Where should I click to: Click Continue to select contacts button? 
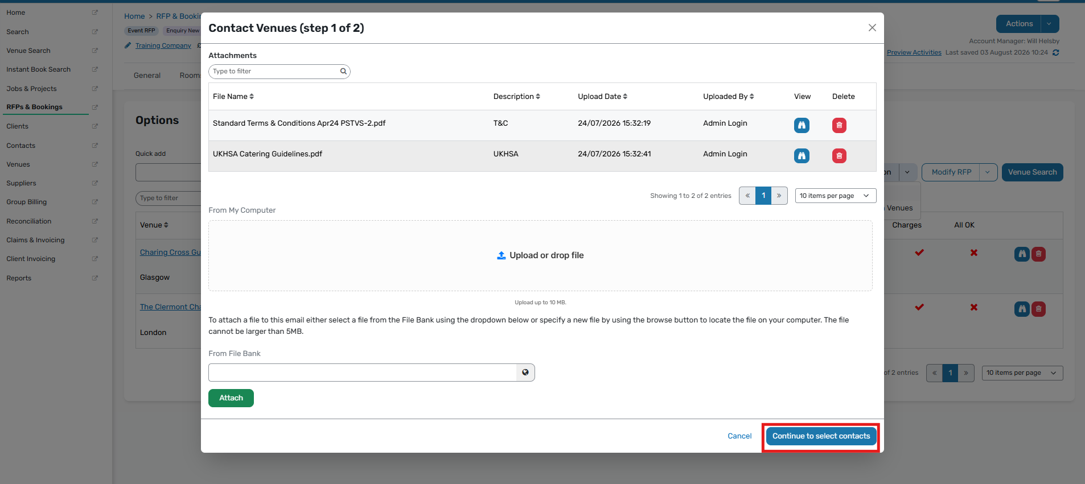tap(821, 436)
